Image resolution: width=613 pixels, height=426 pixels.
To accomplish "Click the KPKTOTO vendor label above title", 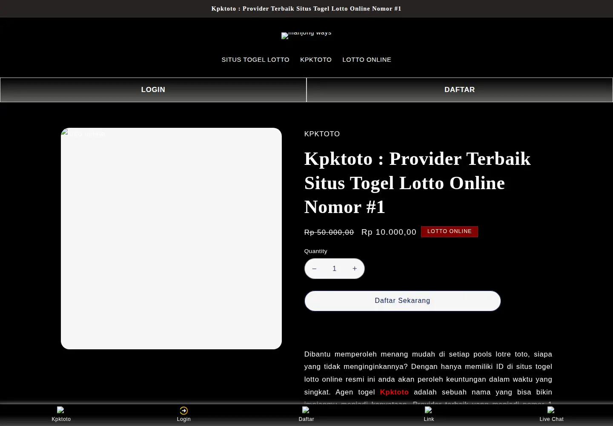I will pos(322,134).
